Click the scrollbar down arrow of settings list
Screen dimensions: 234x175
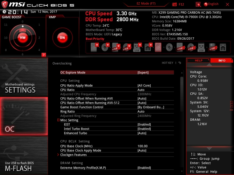182,171
